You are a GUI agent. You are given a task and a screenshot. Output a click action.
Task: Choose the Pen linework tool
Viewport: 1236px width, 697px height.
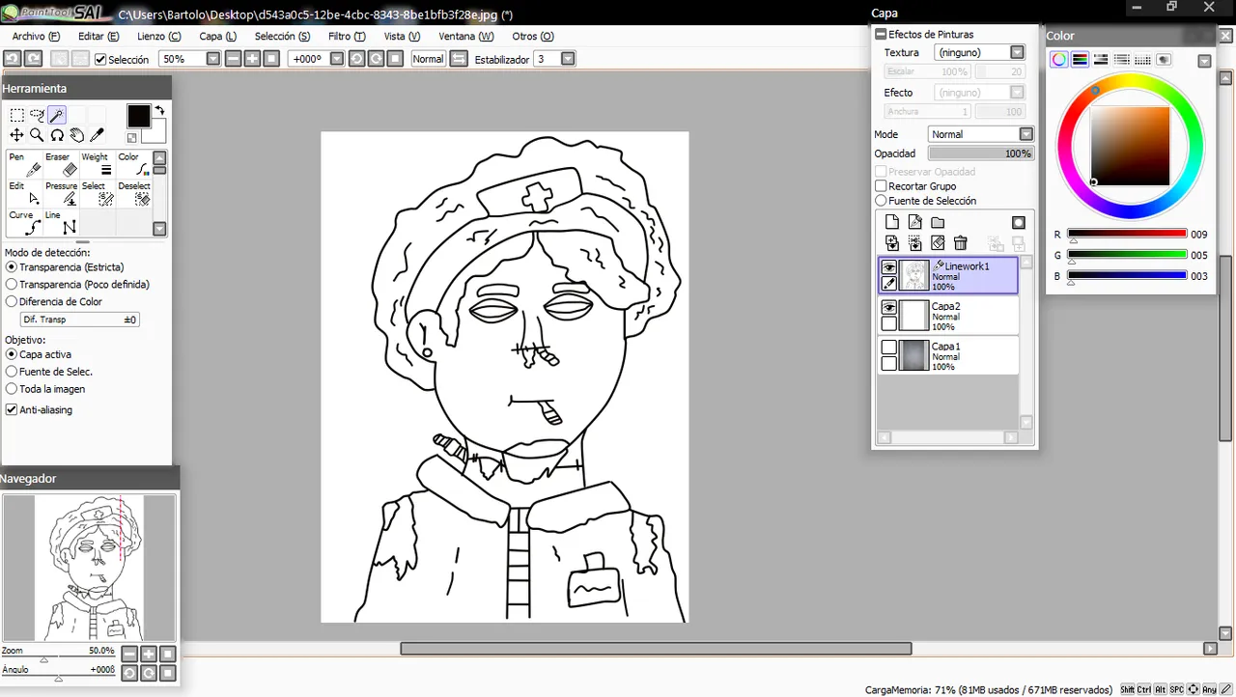click(25, 165)
